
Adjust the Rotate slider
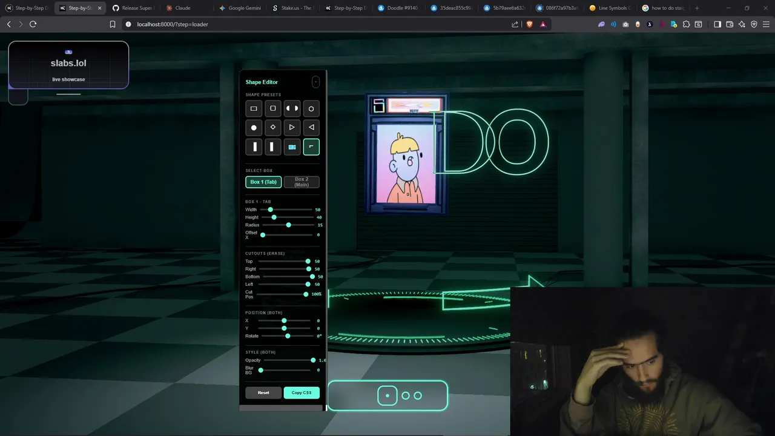[288, 335]
